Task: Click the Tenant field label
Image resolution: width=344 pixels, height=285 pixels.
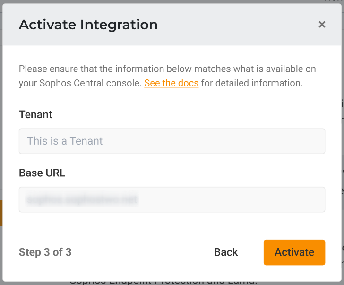Action: 35,114
